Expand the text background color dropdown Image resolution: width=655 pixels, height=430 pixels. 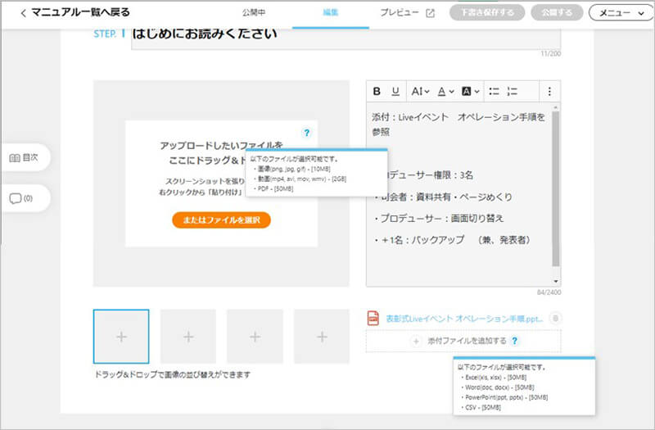470,92
